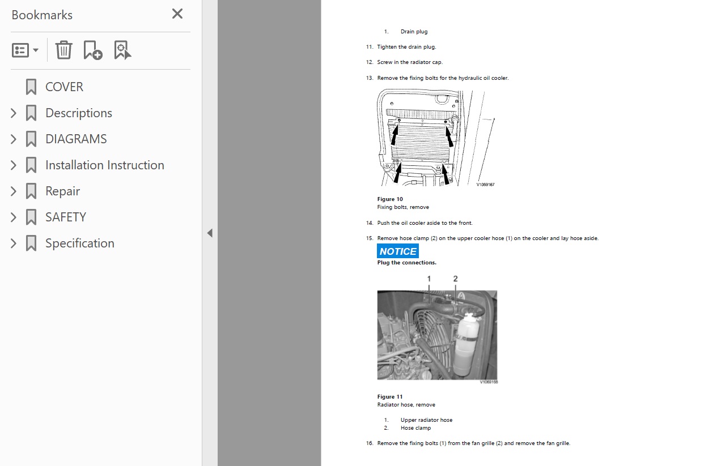Click the bookmark ribbon icon beside COVER

[x=31, y=87]
